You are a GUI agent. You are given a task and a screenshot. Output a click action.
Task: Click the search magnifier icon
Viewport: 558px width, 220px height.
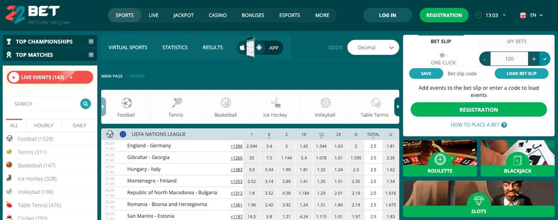pos(85,104)
